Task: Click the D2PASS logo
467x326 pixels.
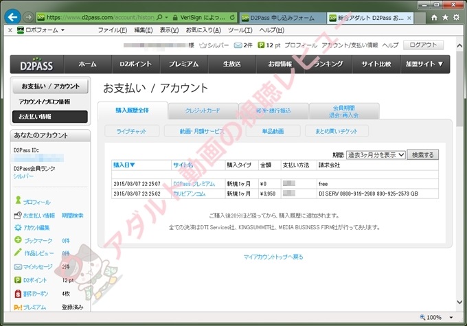Action: click(36, 65)
